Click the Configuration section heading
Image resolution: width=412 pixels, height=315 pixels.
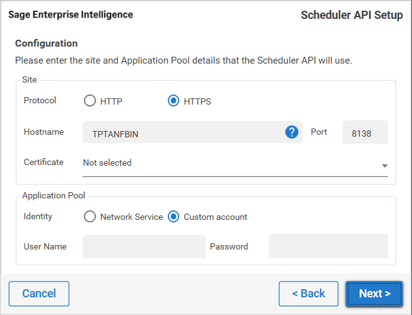click(x=46, y=43)
